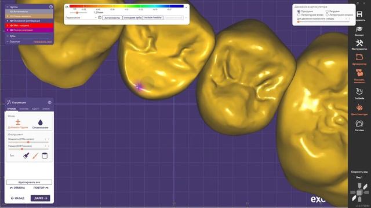This screenshot has width=371, height=208.
Task: Open the TruSmile icon
Action: [x=359, y=91]
